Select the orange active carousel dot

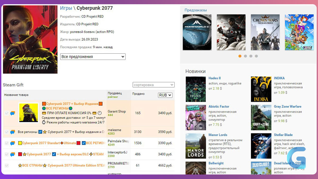(x=240, y=56)
